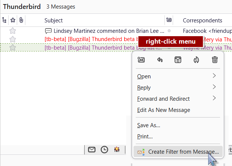Click the reply arrow icon in context menu
The height and width of the screenshot is (166, 232).
click(160, 60)
